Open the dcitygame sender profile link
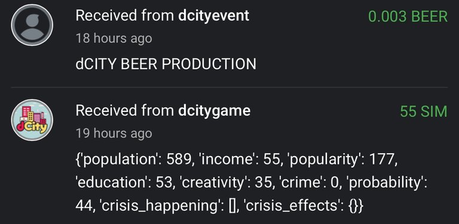The height and width of the screenshot is (224, 459). point(215,111)
